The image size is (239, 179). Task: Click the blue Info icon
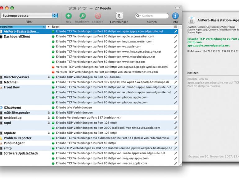tap(175, 16)
